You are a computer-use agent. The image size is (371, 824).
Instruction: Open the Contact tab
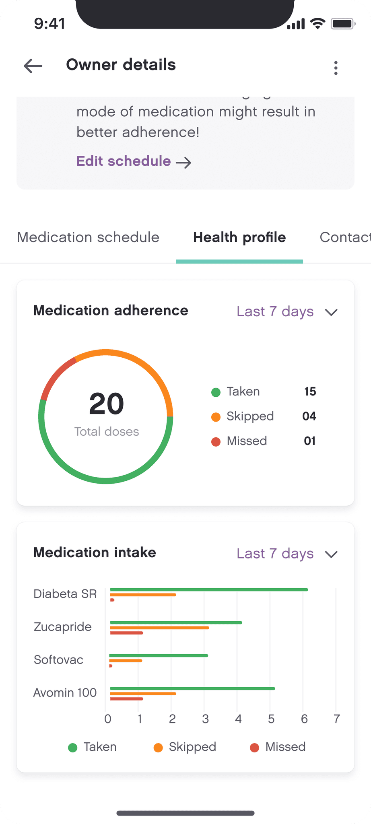[345, 237]
